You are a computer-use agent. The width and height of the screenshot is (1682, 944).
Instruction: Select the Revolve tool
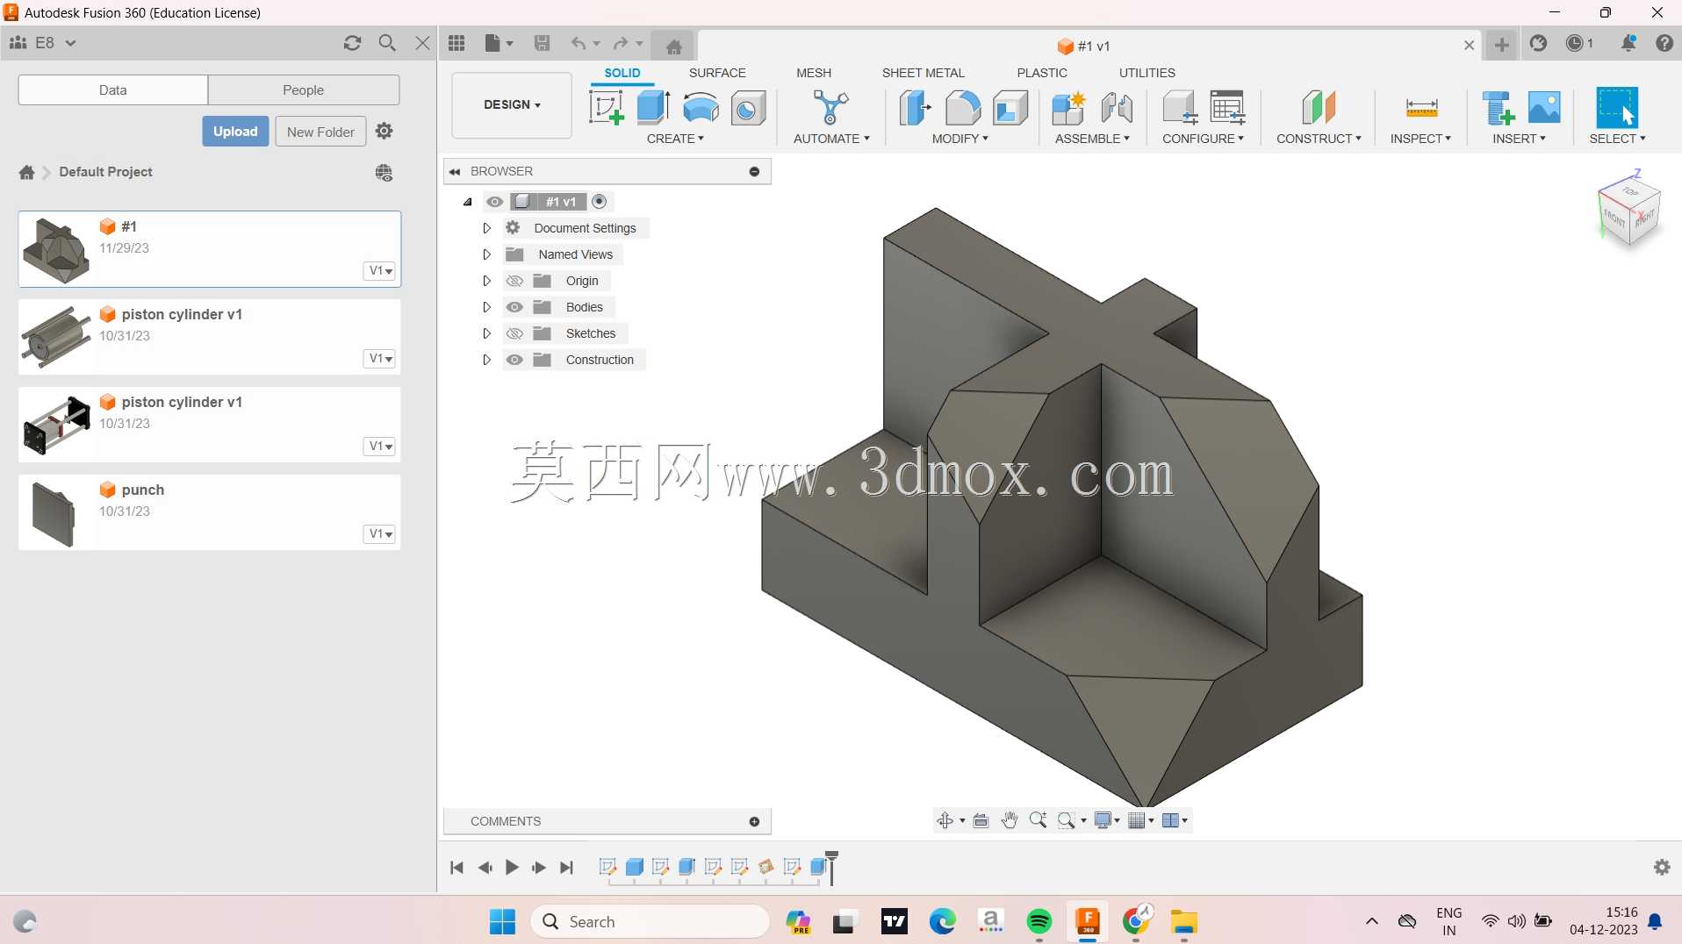[701, 108]
